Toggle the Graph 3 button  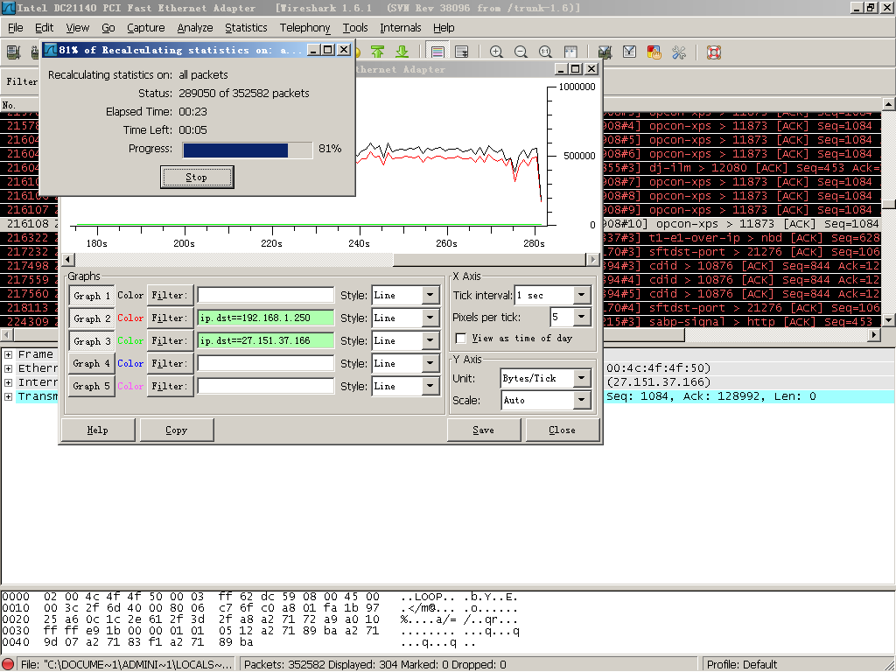click(91, 341)
